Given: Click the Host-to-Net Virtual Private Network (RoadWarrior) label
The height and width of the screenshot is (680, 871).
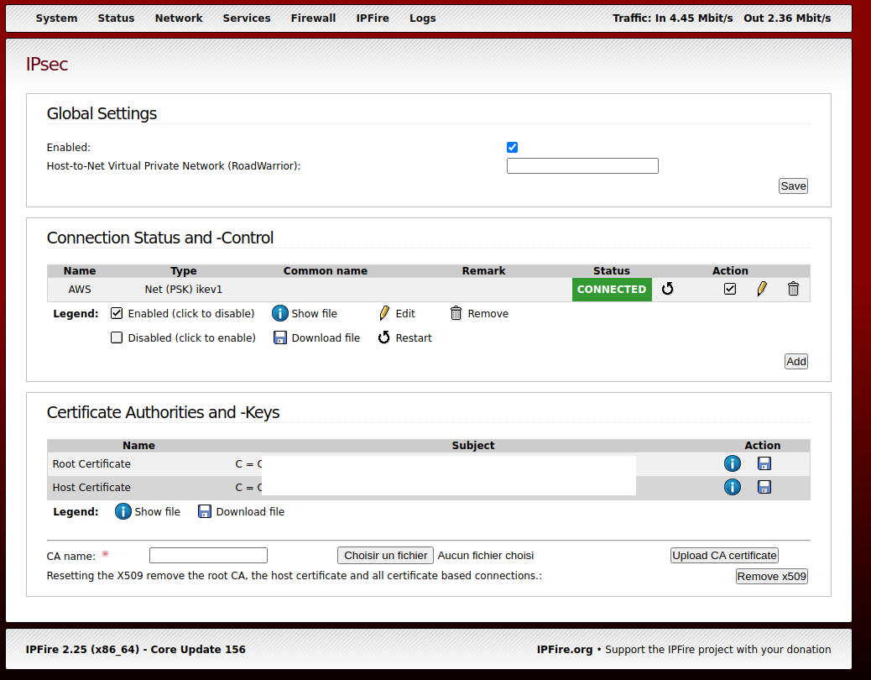Looking at the screenshot, I should 174,165.
